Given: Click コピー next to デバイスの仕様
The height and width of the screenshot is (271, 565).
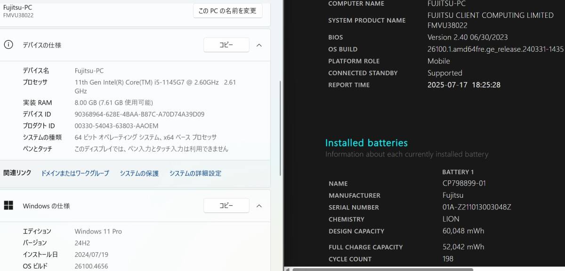Looking at the screenshot, I should point(226,45).
